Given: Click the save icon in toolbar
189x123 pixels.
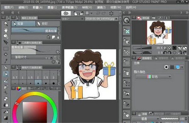Looking at the screenshot, I should 87,13.
